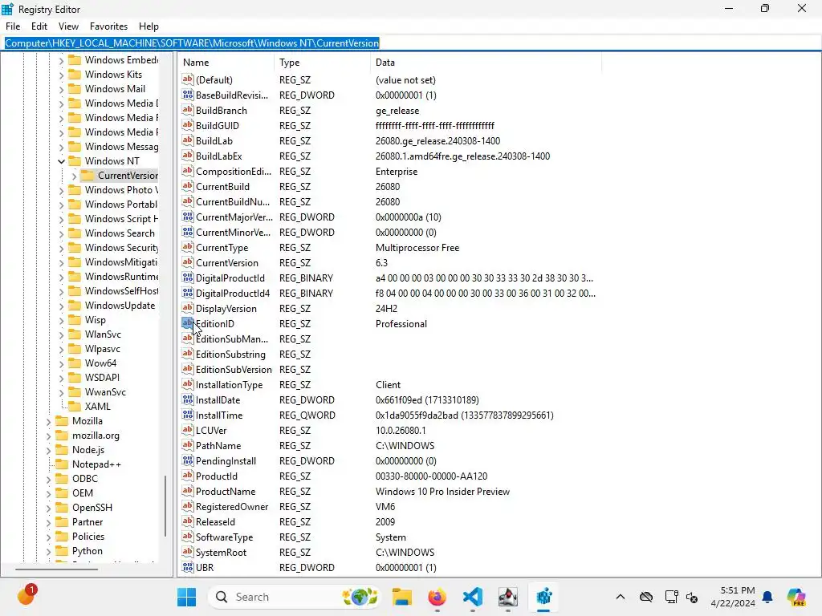Screen dimensions: 822x616
Task: Select the Notepad++ key in tree
Action: click(96, 464)
